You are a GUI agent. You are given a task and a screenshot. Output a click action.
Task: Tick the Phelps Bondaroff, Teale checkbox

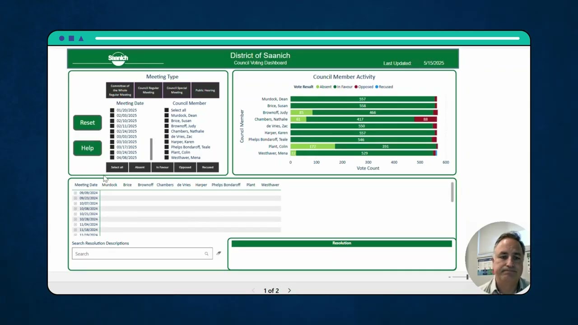[x=167, y=147]
